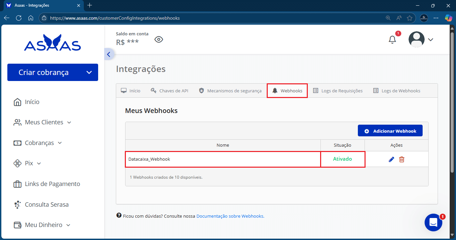The width and height of the screenshot is (456, 240).
Task: Edit the Datacaixa_Webhook using the pencil icon
Action: click(391, 159)
